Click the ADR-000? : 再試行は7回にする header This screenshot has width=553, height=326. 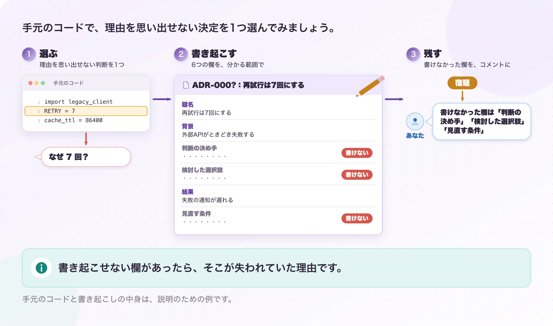[248, 85]
